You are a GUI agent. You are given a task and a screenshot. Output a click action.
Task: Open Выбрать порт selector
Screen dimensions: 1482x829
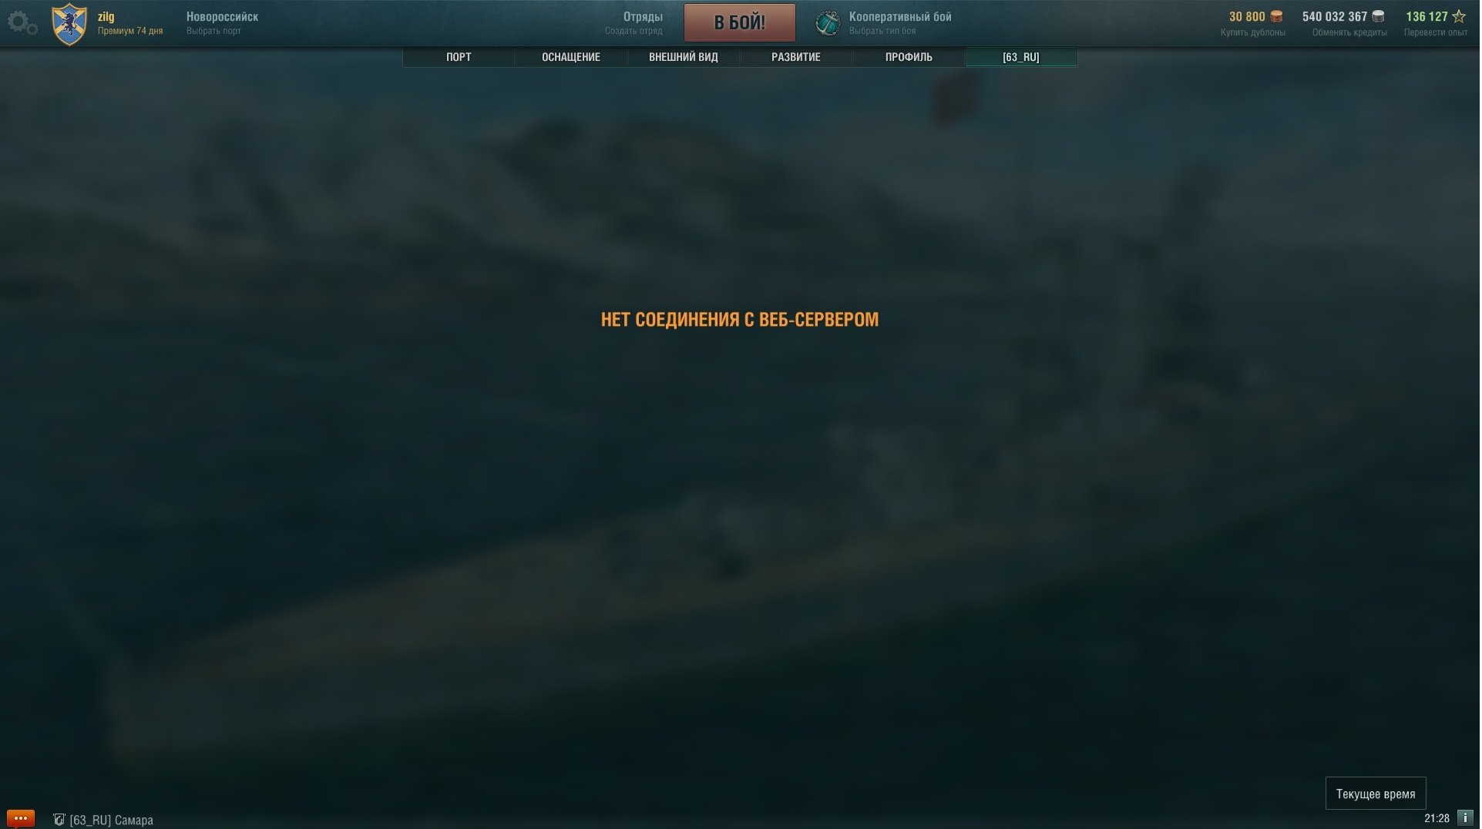click(213, 31)
